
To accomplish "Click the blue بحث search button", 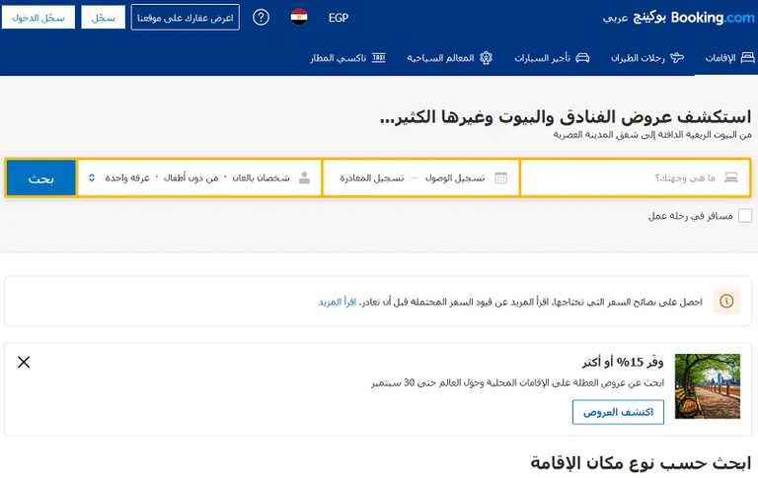I will pos(41,178).
